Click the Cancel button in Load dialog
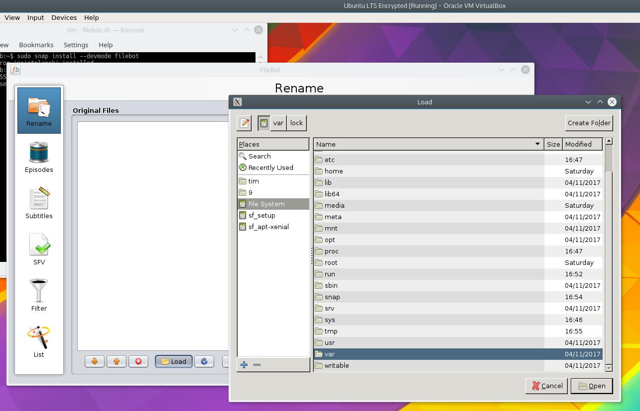The height and width of the screenshot is (411, 640). 547,386
